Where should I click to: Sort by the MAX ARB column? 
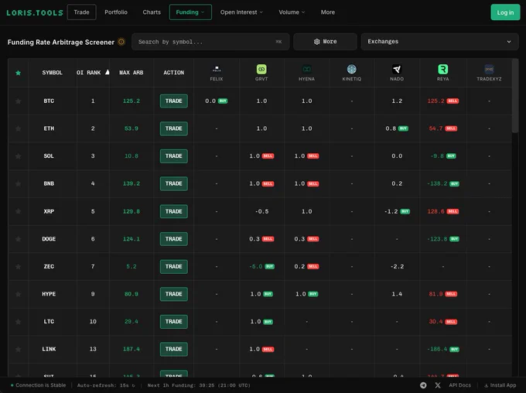(x=131, y=73)
